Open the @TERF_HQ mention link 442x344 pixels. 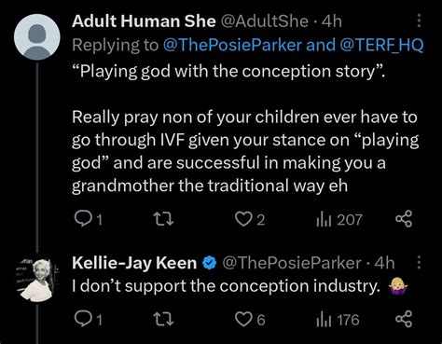pyautogui.click(x=382, y=45)
